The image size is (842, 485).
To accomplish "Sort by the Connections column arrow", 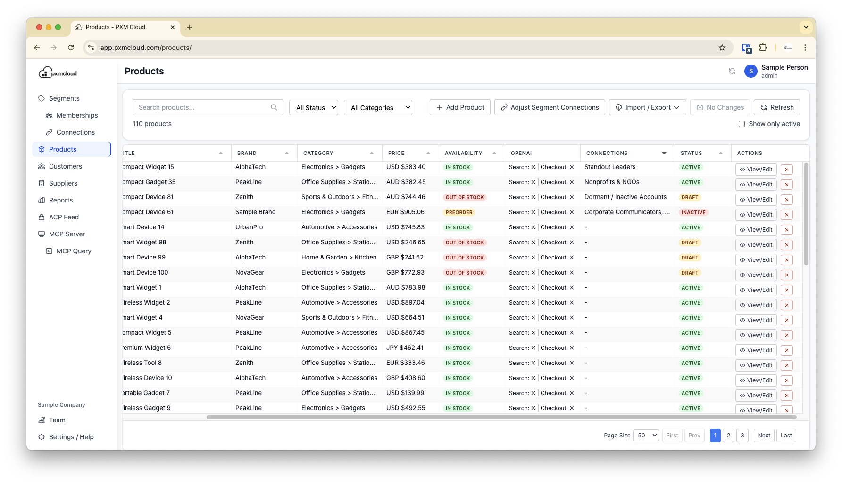I will 664,153.
